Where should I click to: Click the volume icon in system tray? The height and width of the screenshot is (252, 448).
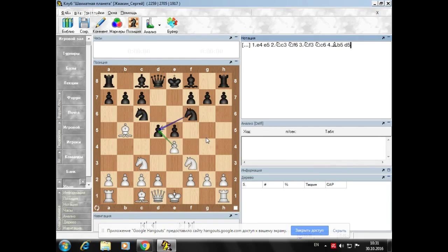[x=341, y=246]
